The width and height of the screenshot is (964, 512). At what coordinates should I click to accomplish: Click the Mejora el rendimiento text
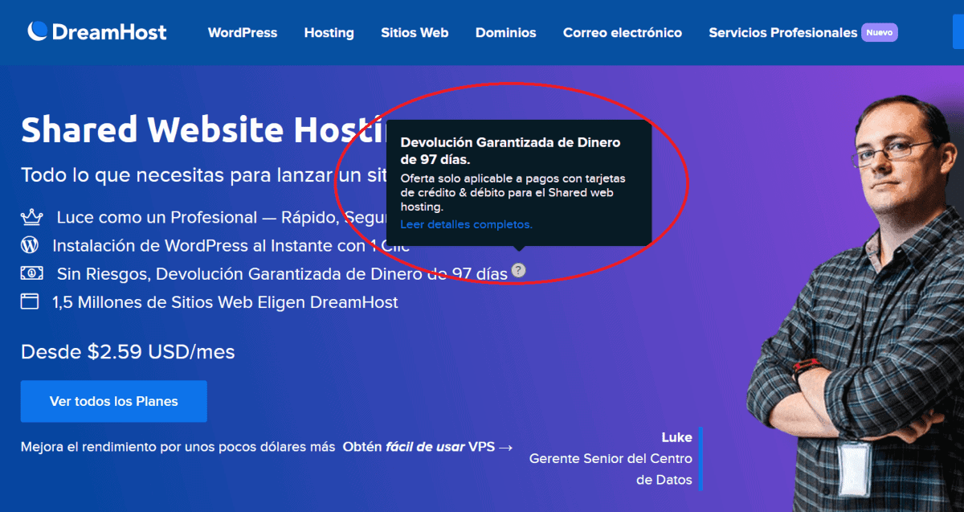(x=177, y=447)
